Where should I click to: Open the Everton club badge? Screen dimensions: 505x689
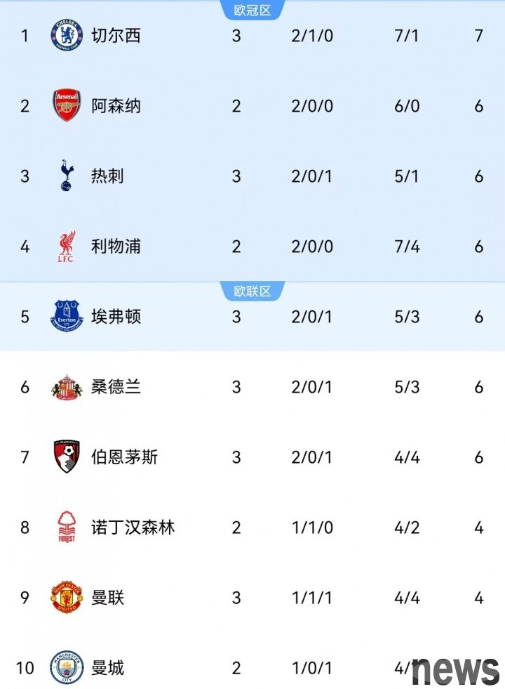click(67, 316)
